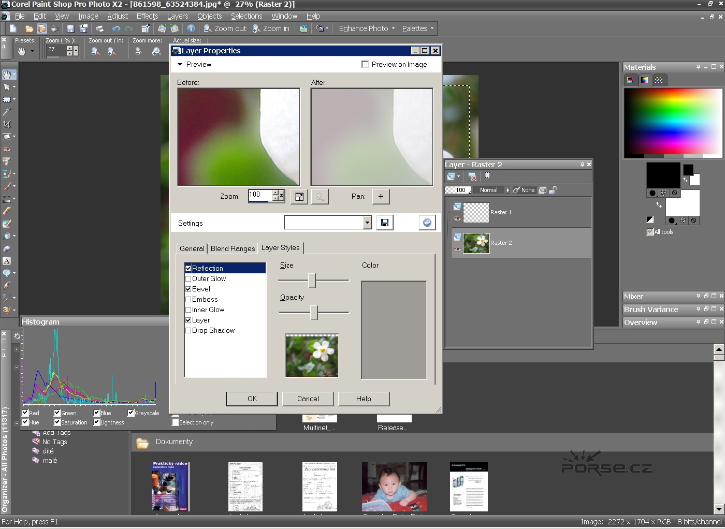Open the Adjust menu
The image size is (725, 529).
[x=118, y=16]
